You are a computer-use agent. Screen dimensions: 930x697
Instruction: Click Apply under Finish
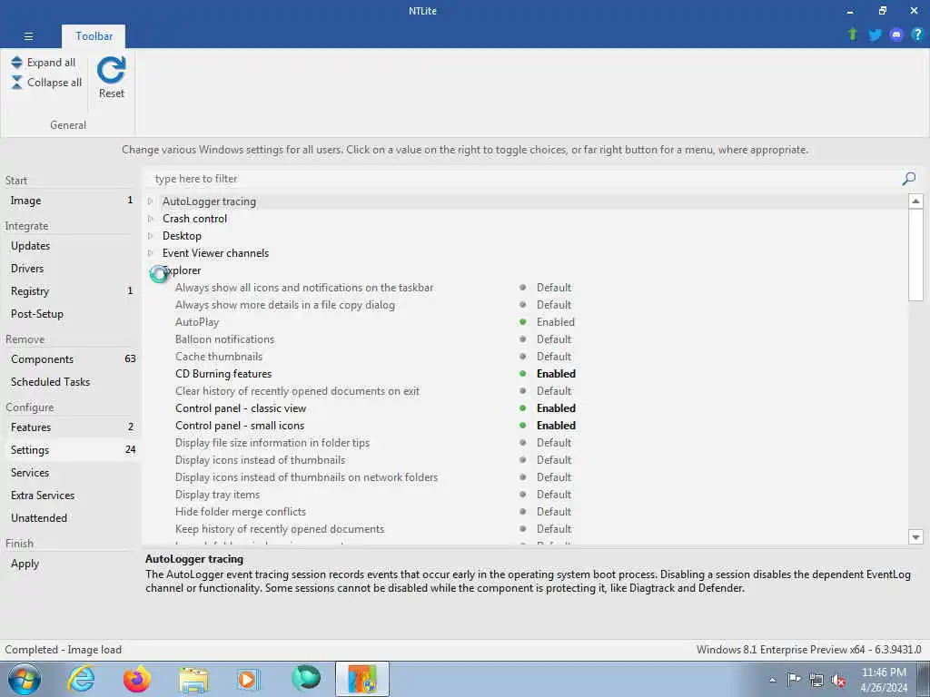(71, 563)
